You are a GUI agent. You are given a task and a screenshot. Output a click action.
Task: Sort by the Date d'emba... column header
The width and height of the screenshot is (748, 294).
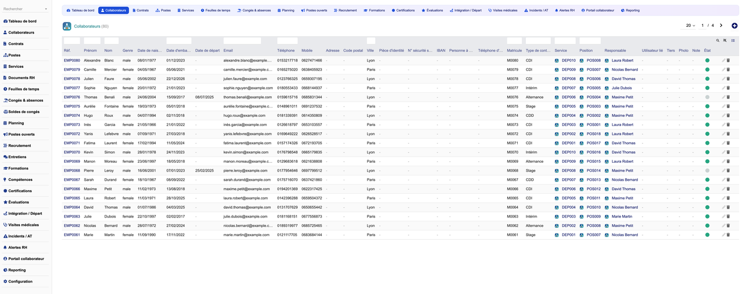(179, 51)
